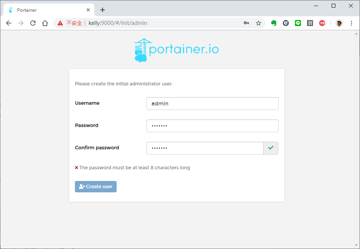Click the Create user button
The image size is (360, 249).
click(x=96, y=186)
